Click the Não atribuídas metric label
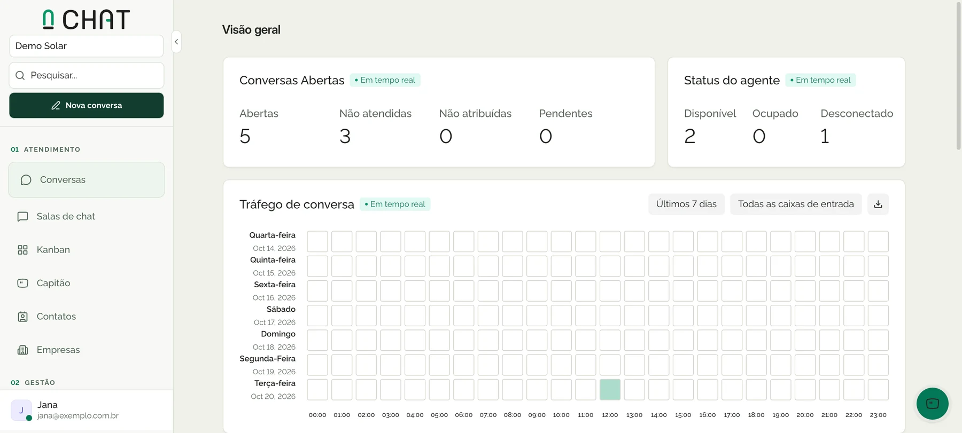This screenshot has width=962, height=433. coord(475,113)
